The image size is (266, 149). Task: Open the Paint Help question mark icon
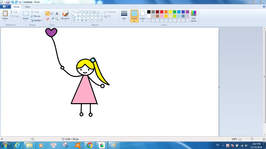[x=264, y=6]
